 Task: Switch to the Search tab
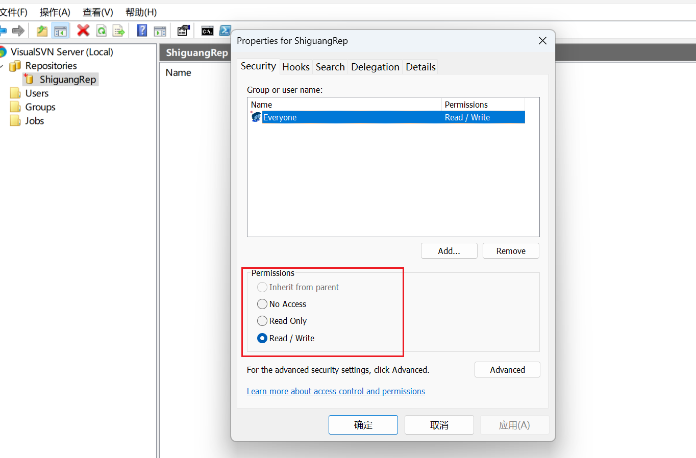coord(330,67)
